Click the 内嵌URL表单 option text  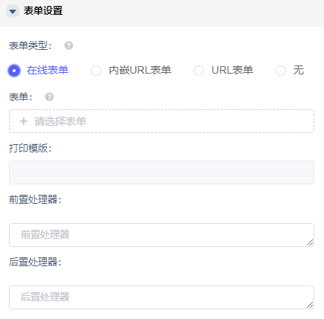[x=140, y=70]
